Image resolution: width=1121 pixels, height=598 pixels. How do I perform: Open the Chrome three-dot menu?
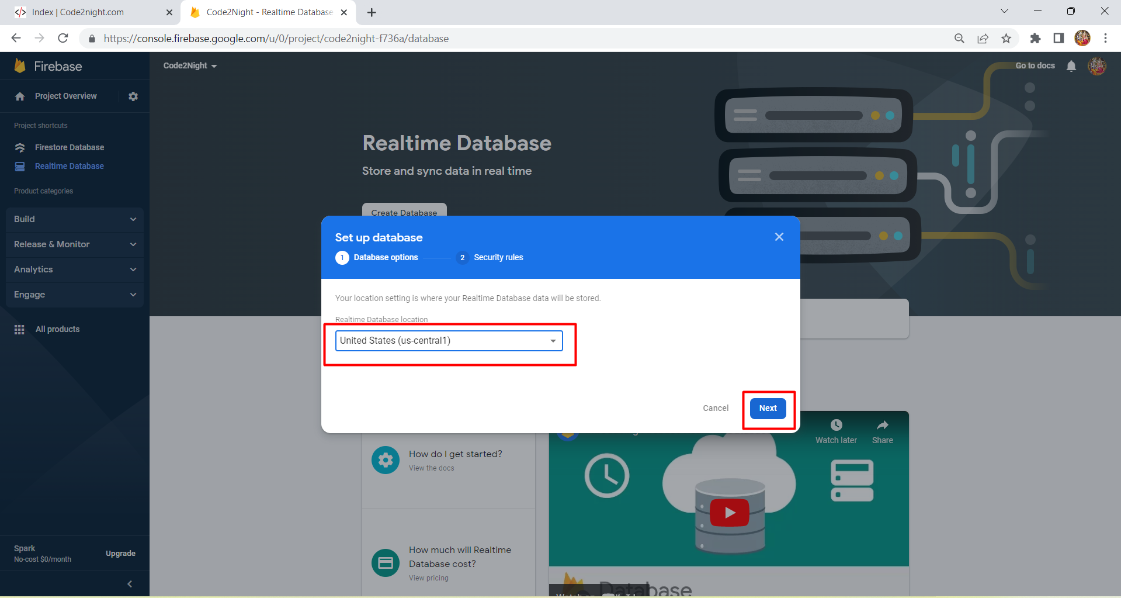pos(1105,39)
